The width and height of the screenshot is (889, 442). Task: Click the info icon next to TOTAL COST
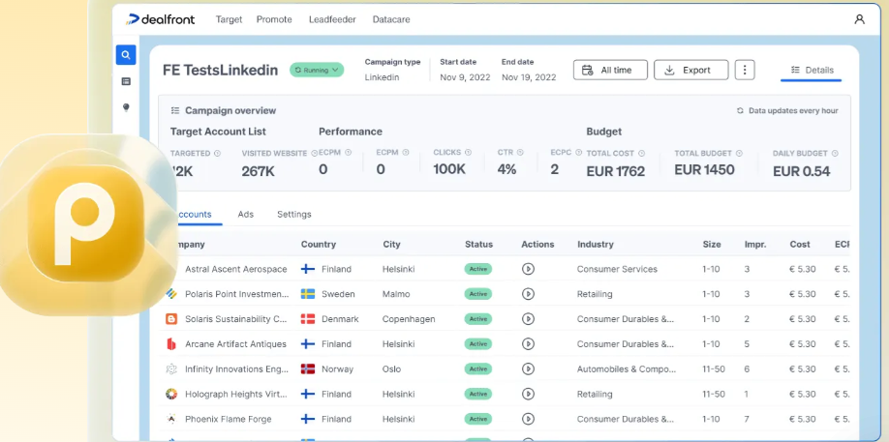(641, 154)
